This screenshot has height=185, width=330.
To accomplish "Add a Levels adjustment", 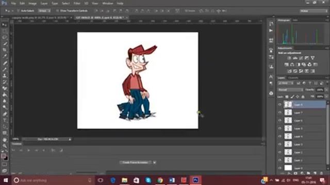I will coord(295,58).
